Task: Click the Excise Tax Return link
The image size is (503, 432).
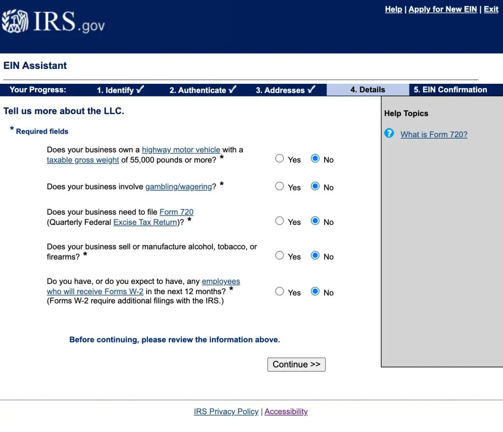Action: (x=145, y=223)
